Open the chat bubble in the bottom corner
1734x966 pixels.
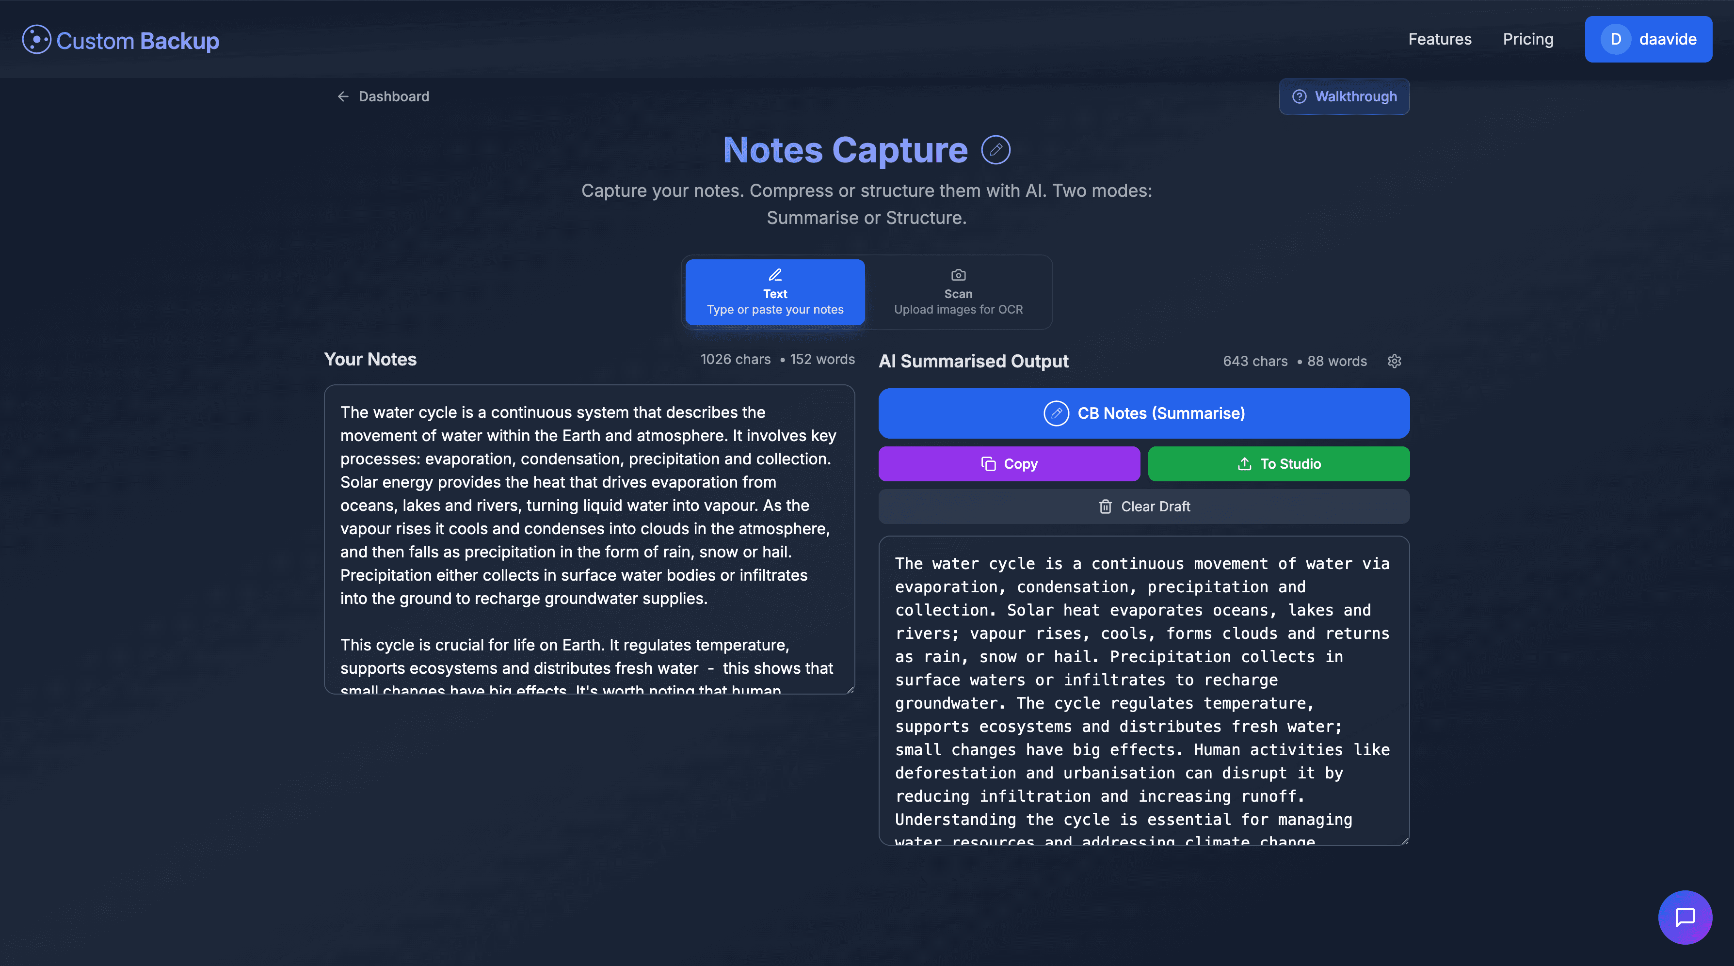(1685, 917)
